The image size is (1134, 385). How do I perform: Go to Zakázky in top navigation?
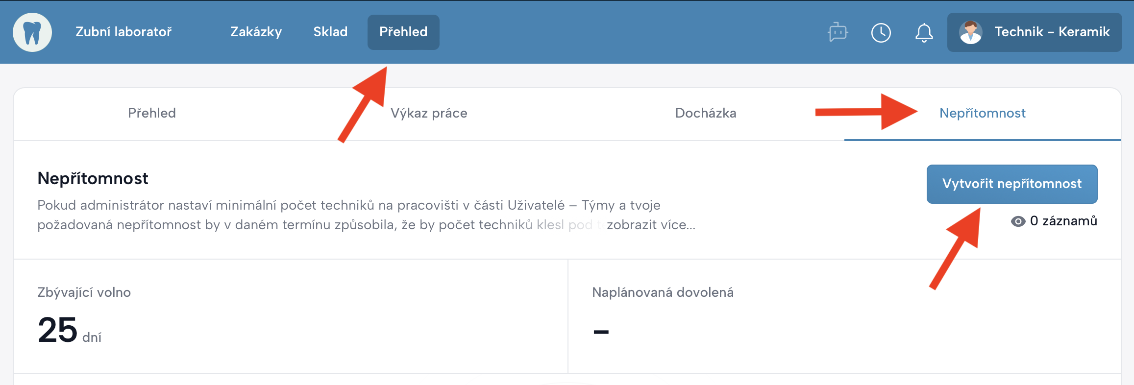point(256,32)
